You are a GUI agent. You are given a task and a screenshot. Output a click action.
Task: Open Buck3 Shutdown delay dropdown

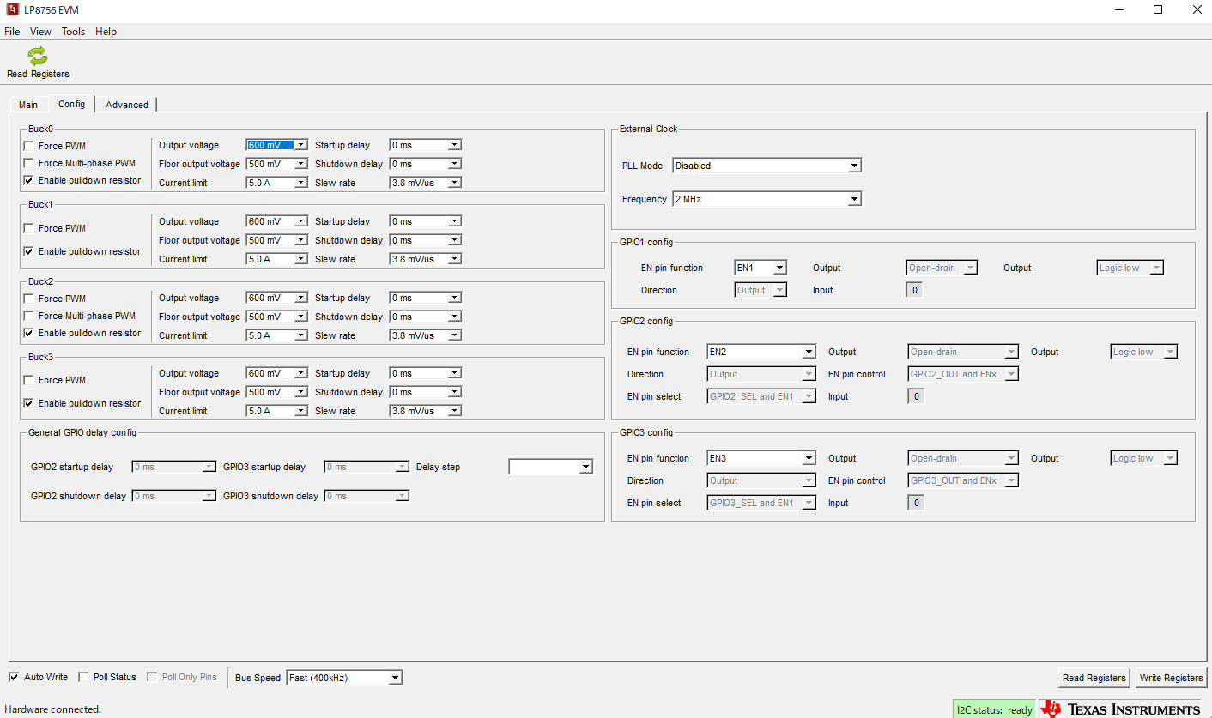pyautogui.click(x=426, y=392)
